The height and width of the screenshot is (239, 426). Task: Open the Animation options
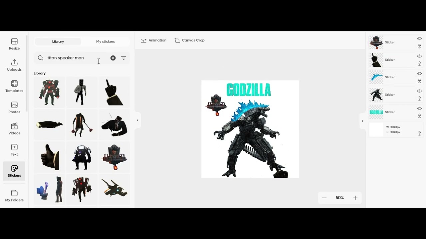click(153, 40)
